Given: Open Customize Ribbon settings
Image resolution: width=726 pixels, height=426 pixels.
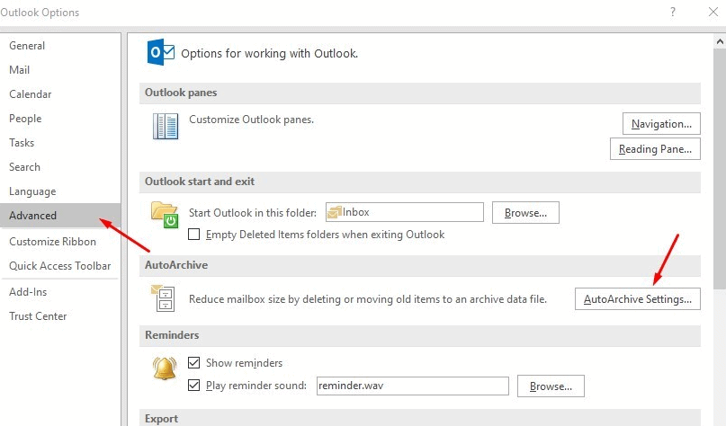Looking at the screenshot, I should click(60, 242).
